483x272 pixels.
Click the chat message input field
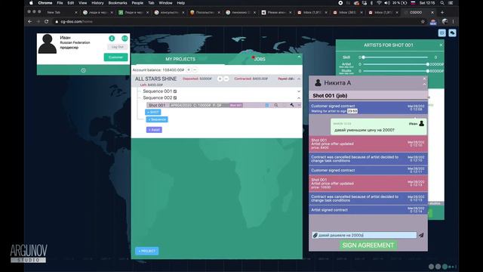pos(365,235)
